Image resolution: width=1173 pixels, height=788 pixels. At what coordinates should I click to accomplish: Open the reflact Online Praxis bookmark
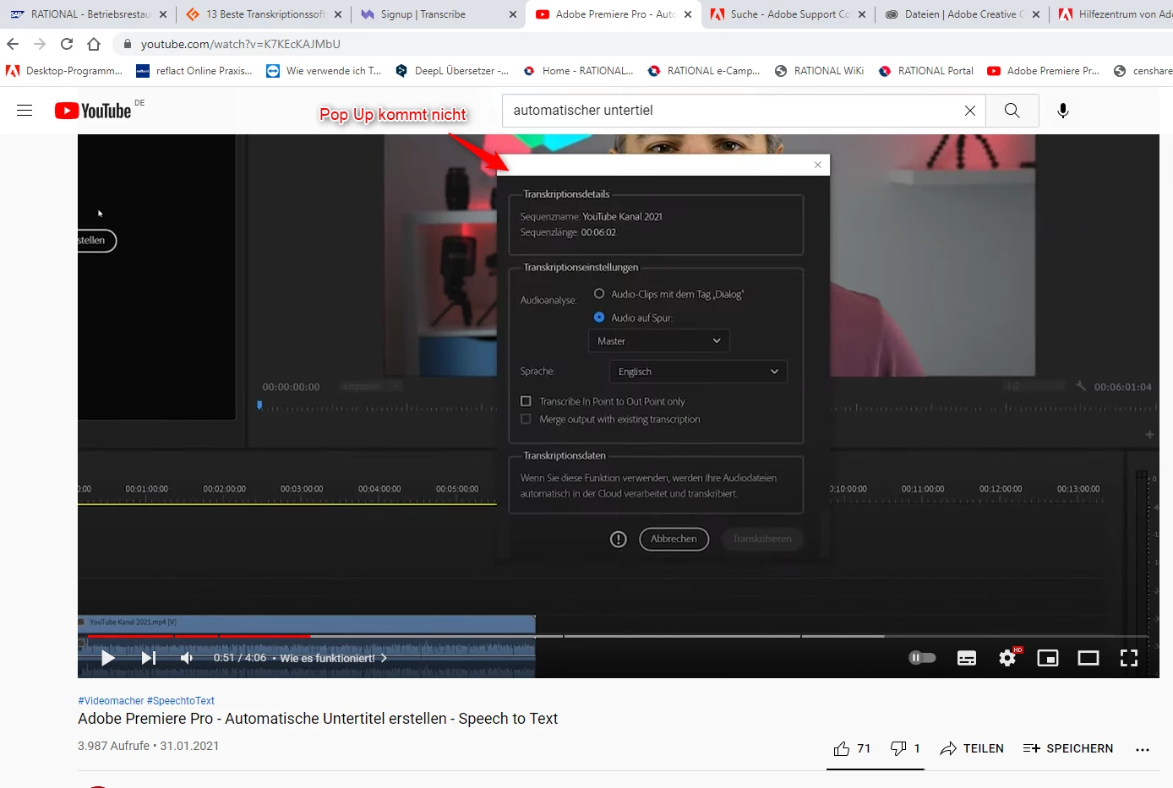coord(194,71)
